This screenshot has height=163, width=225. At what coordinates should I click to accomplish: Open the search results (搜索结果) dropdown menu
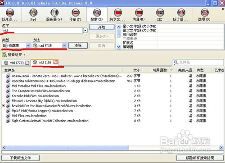click(14, 55)
